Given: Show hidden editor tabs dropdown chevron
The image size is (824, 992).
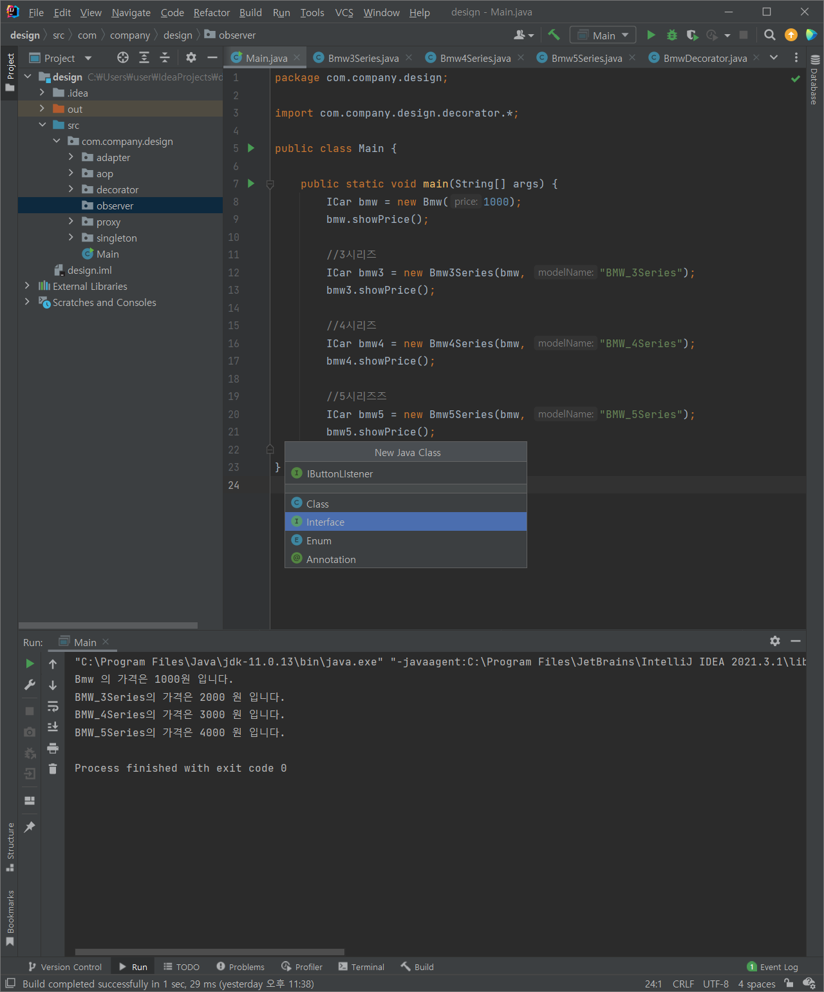Looking at the screenshot, I should click(x=774, y=58).
